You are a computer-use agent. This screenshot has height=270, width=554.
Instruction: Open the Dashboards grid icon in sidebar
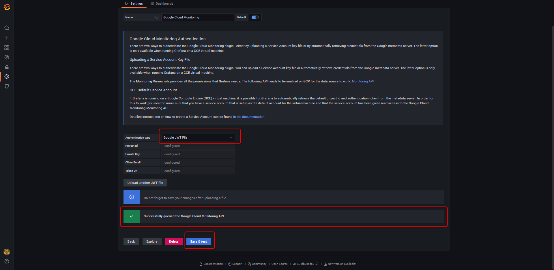click(7, 48)
